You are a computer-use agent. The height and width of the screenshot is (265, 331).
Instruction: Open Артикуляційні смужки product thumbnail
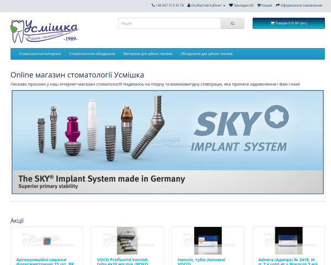47,241
